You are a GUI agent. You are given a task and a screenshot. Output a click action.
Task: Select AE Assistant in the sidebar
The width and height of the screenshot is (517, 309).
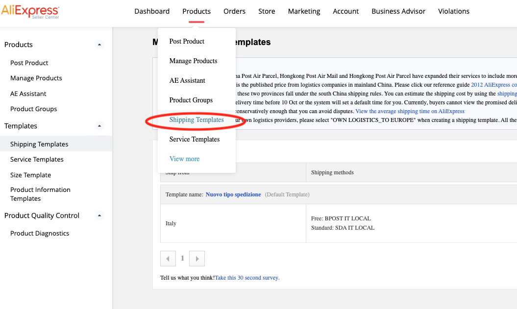tap(28, 94)
